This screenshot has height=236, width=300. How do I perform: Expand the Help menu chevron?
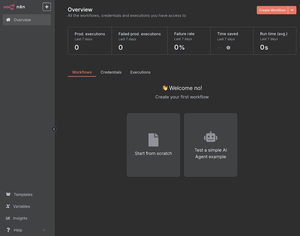point(43,230)
